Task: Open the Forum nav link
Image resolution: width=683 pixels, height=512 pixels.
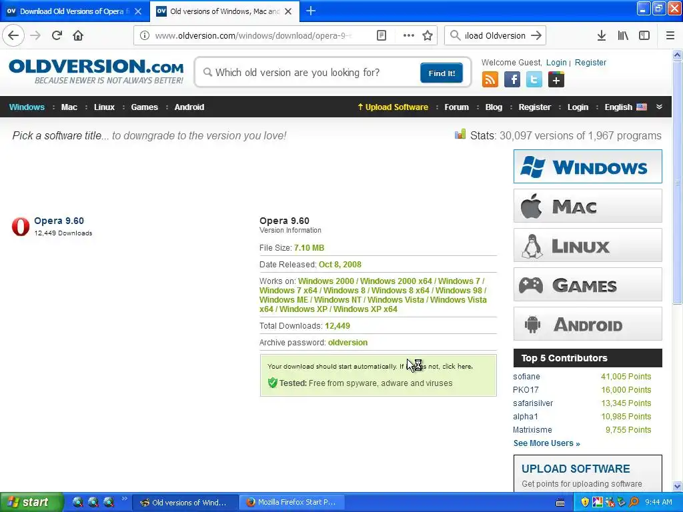Action: click(456, 107)
